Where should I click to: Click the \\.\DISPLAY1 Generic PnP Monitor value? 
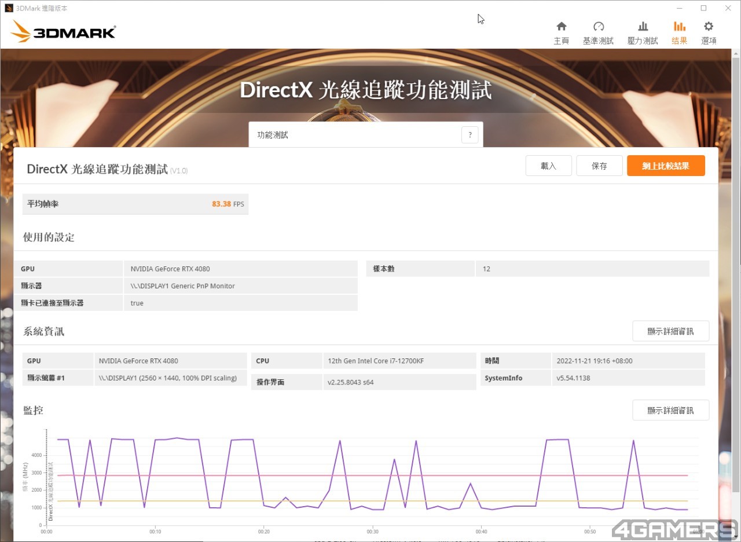tap(183, 286)
